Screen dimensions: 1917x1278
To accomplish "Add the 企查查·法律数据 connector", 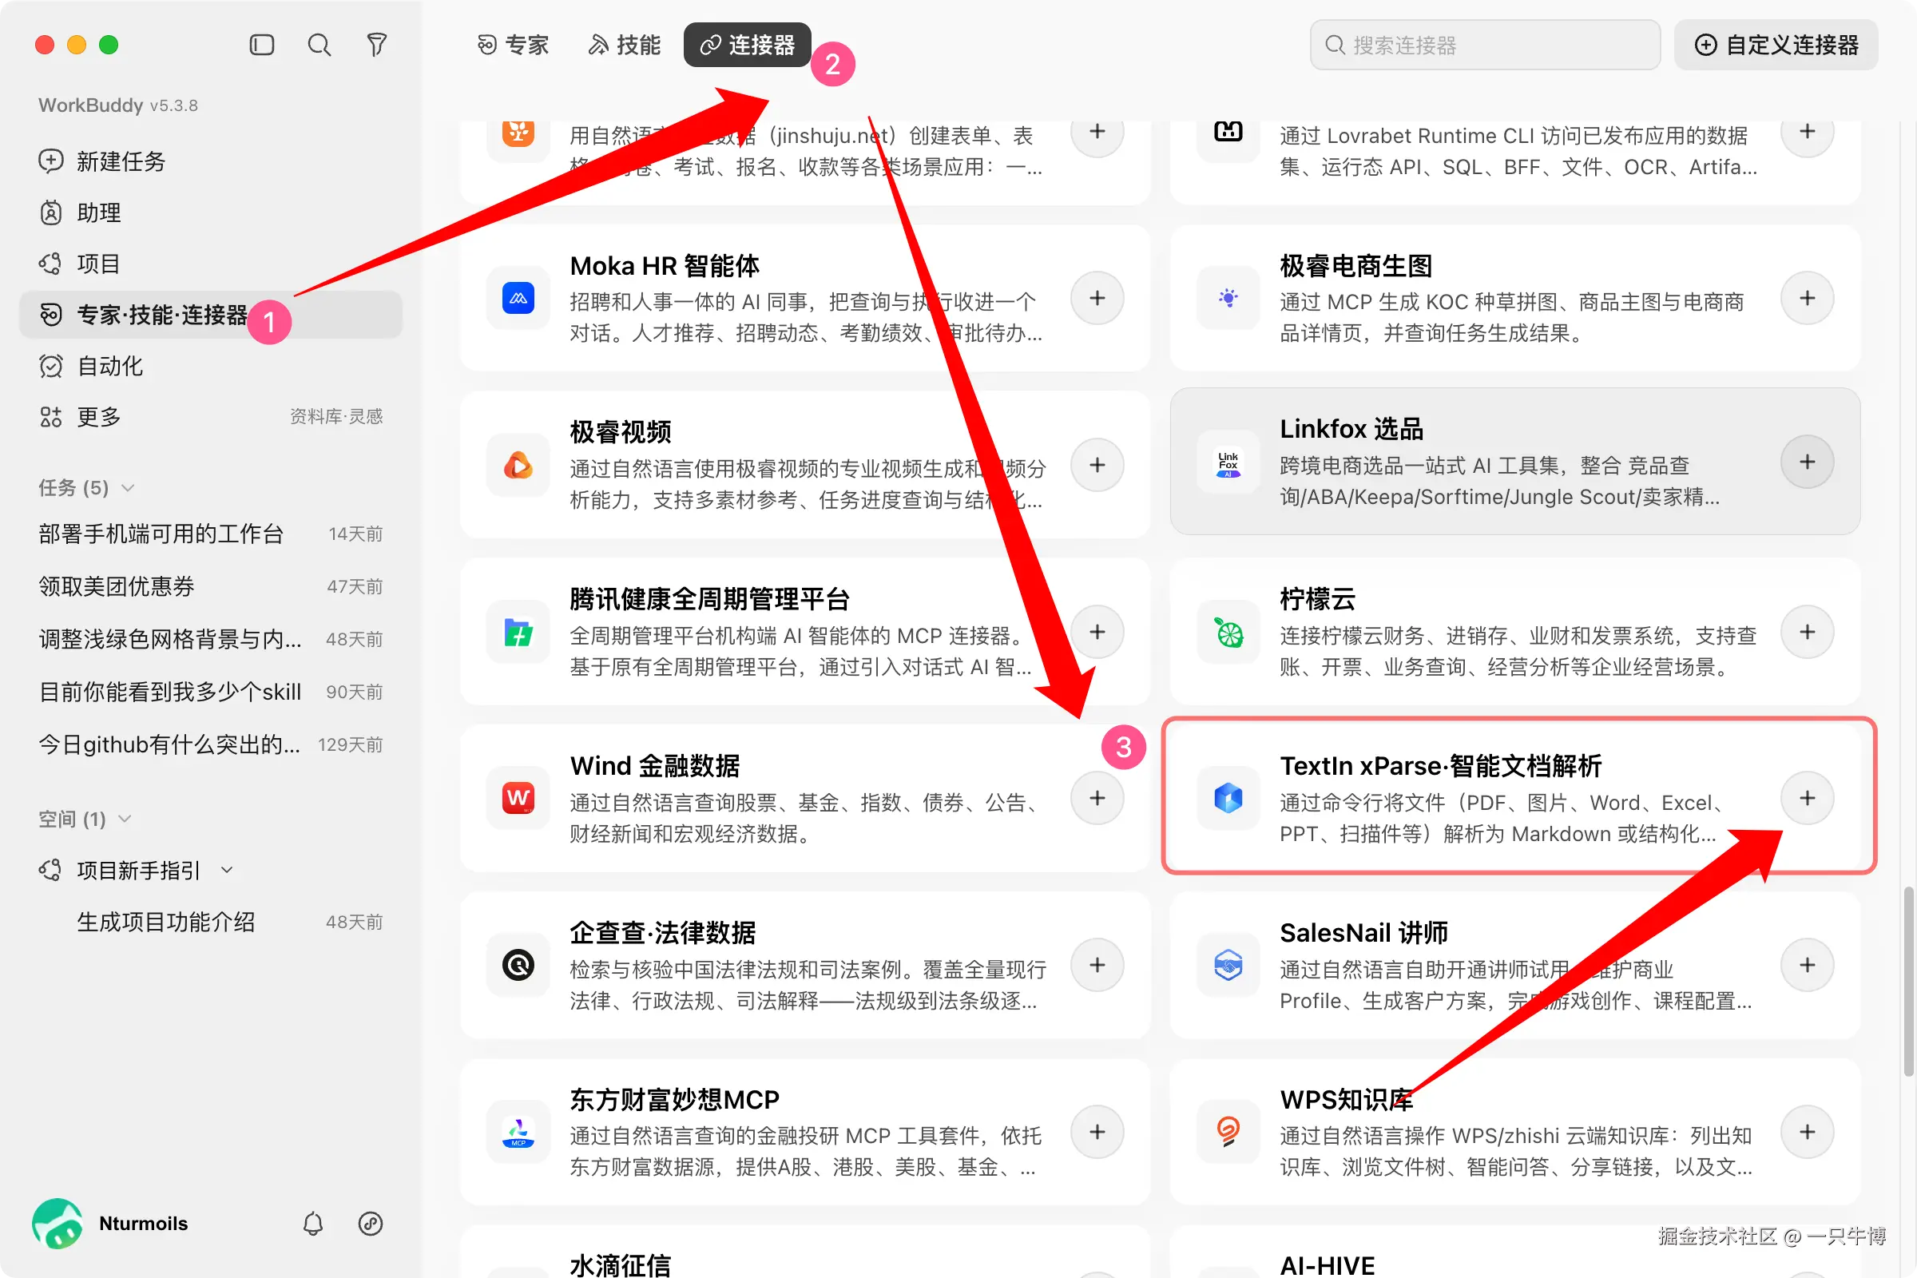I will (1097, 965).
